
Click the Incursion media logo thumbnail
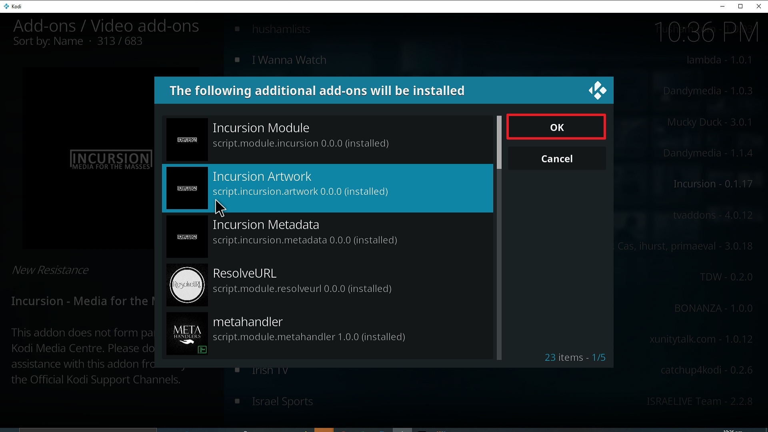[111, 160]
